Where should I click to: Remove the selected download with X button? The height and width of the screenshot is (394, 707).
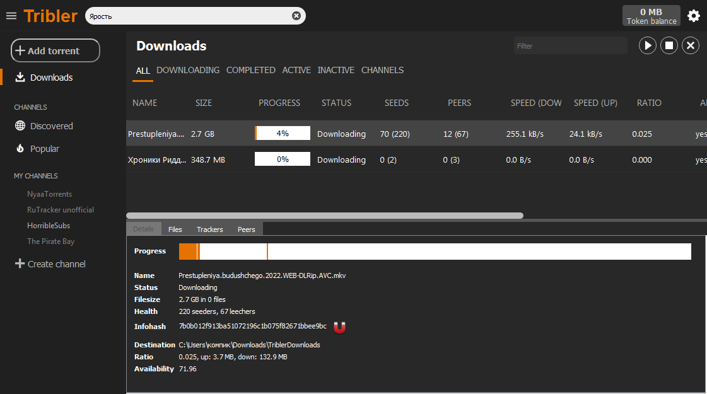[x=691, y=45]
